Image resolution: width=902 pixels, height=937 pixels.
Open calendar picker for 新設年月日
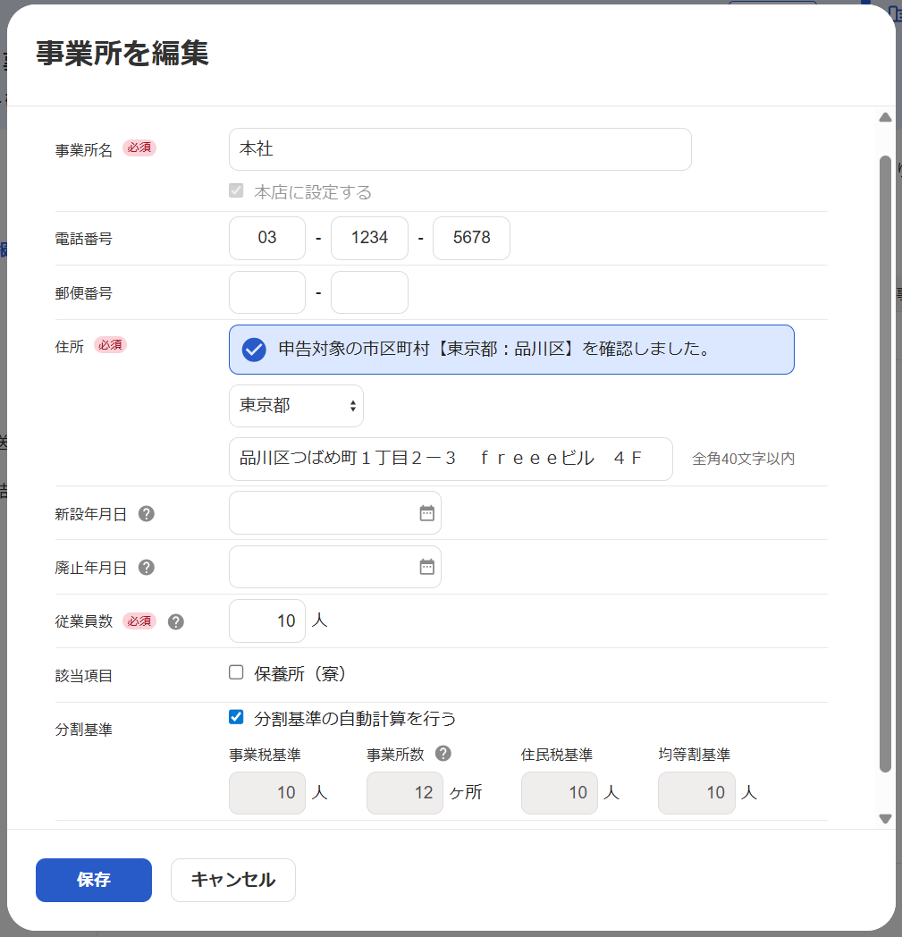coord(426,513)
